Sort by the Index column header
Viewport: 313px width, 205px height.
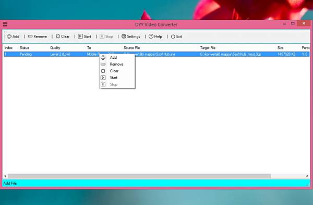[x=8, y=48]
